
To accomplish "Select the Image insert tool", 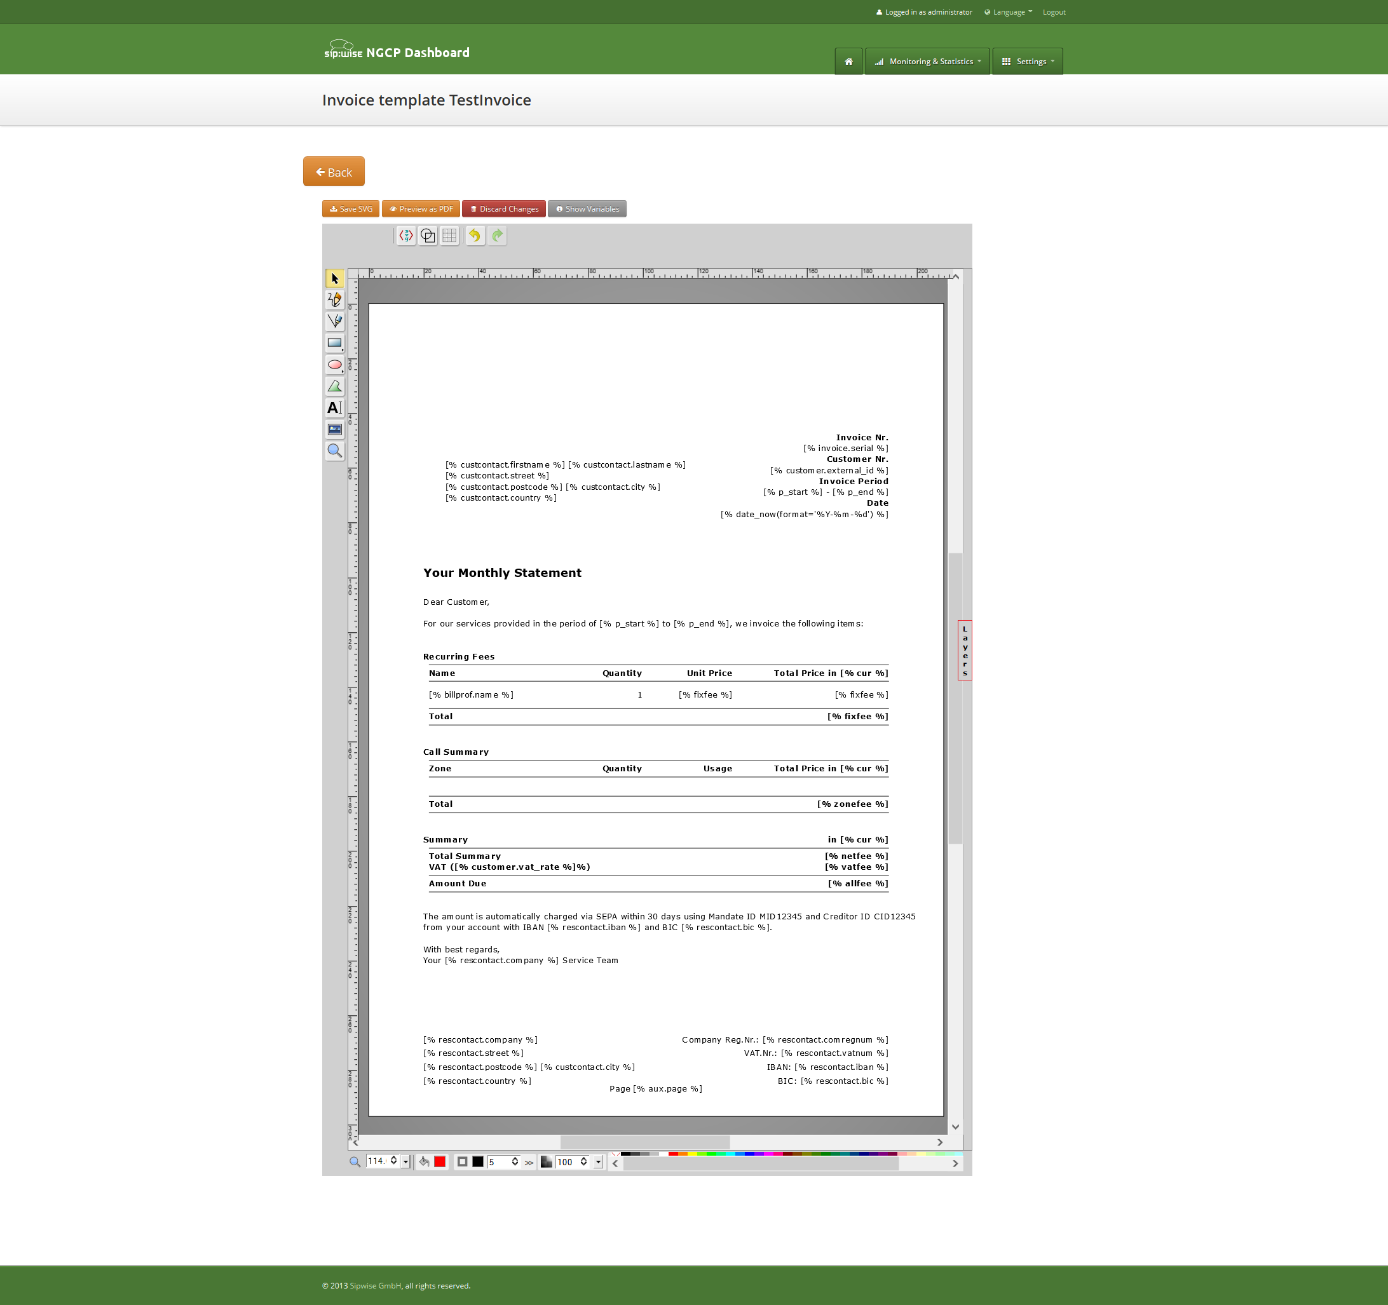I will click(x=335, y=429).
